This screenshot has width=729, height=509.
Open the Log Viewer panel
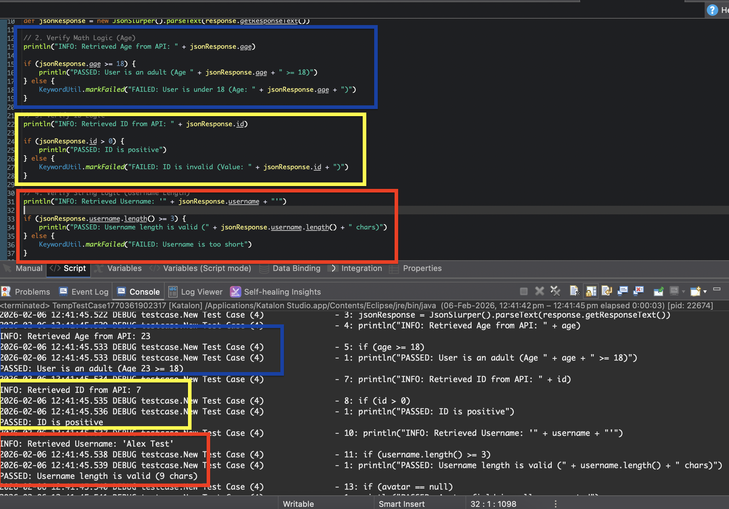pyautogui.click(x=195, y=291)
